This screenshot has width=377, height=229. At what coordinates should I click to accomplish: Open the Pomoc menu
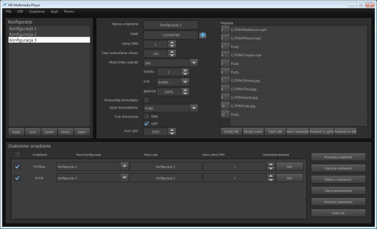69,11
